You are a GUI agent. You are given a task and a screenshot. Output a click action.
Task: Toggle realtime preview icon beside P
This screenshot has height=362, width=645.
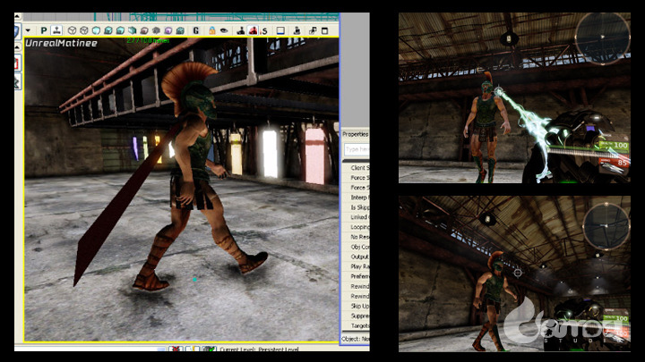pyautogui.click(x=56, y=30)
